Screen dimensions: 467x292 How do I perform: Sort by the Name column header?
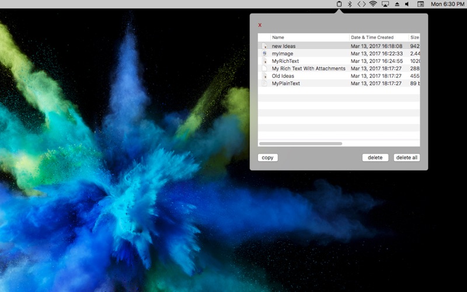click(x=310, y=37)
